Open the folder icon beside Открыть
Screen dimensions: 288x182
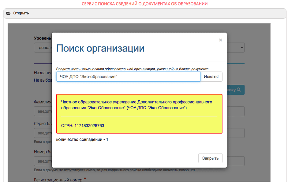[8, 13]
